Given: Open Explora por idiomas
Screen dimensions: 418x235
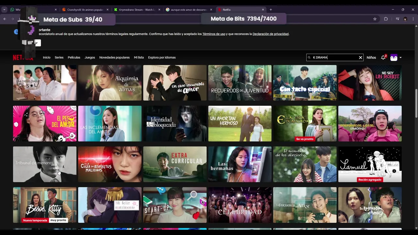Looking at the screenshot, I should [x=162, y=57].
